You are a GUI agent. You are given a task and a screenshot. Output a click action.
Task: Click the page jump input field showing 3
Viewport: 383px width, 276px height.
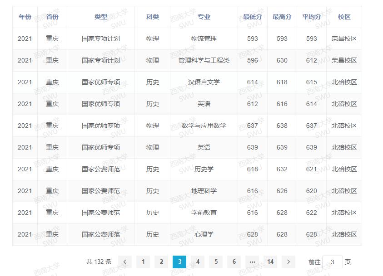tap(332, 262)
